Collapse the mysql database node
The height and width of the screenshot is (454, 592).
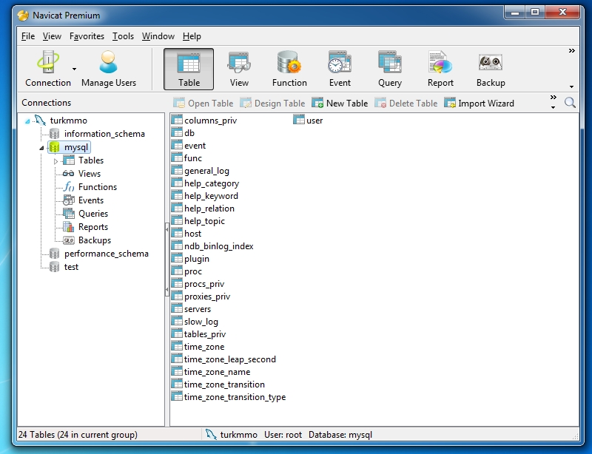pyautogui.click(x=41, y=148)
